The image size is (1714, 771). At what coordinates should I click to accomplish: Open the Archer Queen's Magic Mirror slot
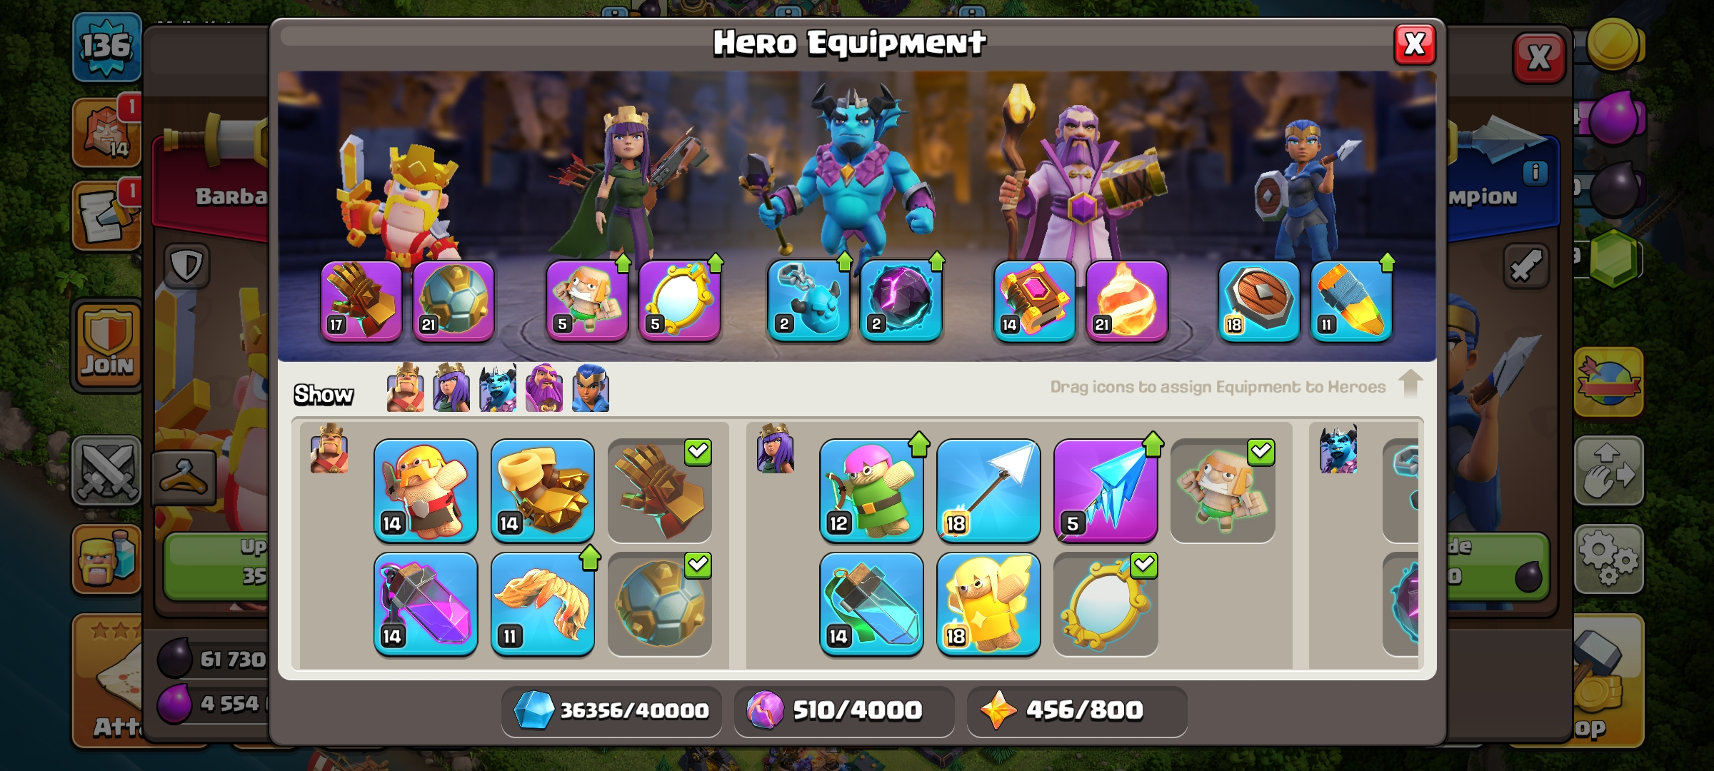(x=679, y=301)
